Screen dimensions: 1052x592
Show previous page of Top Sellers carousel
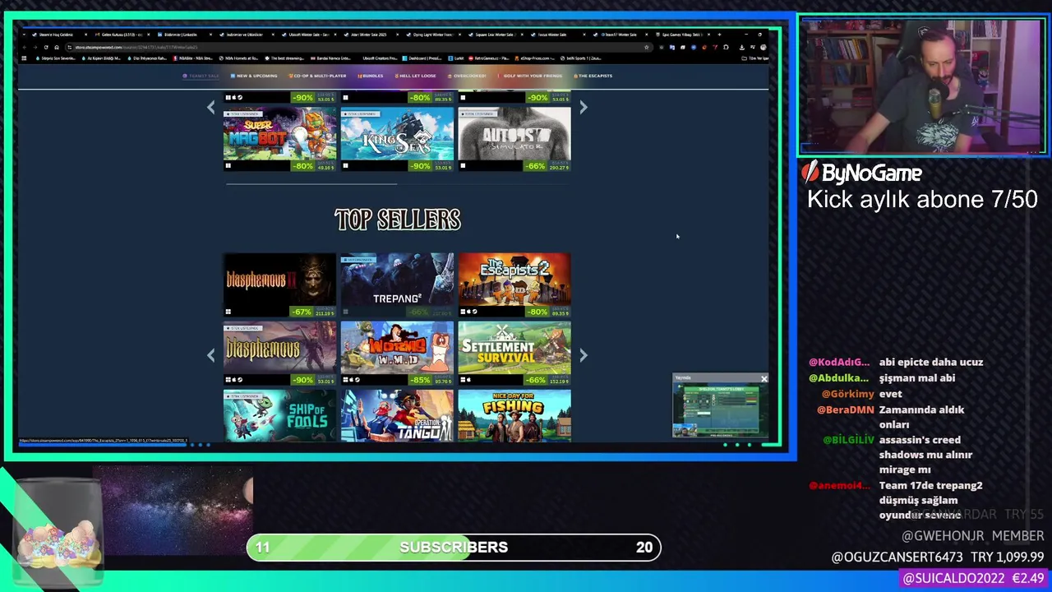coord(210,355)
